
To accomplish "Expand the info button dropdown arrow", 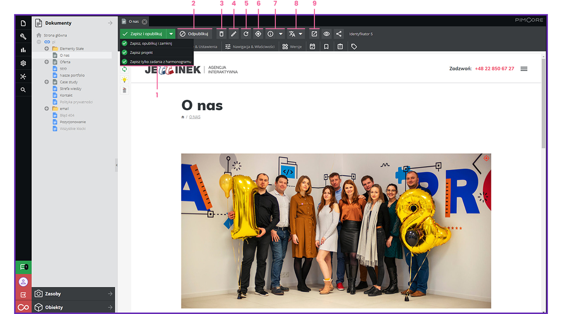I will (281, 34).
